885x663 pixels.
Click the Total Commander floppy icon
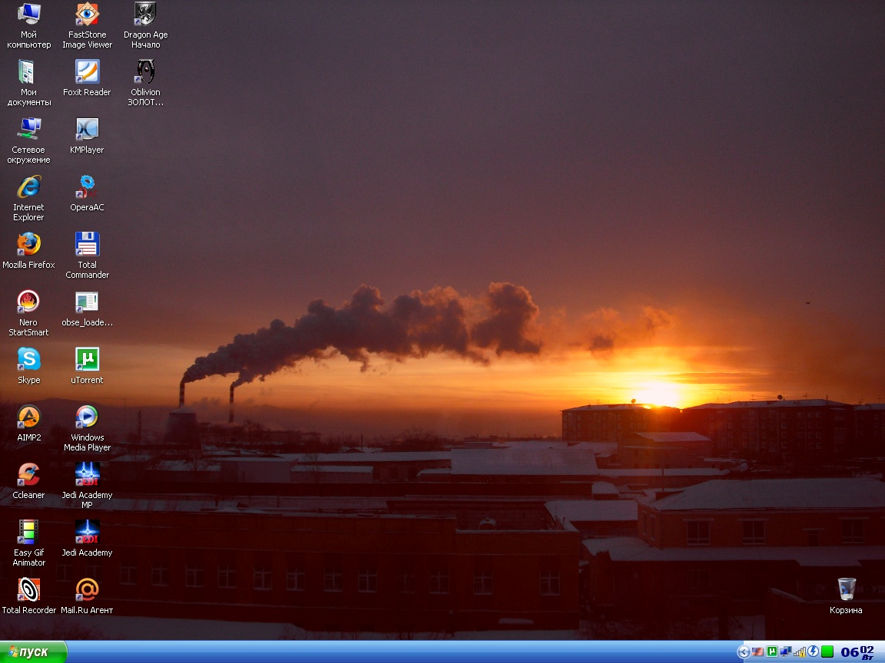tap(87, 245)
